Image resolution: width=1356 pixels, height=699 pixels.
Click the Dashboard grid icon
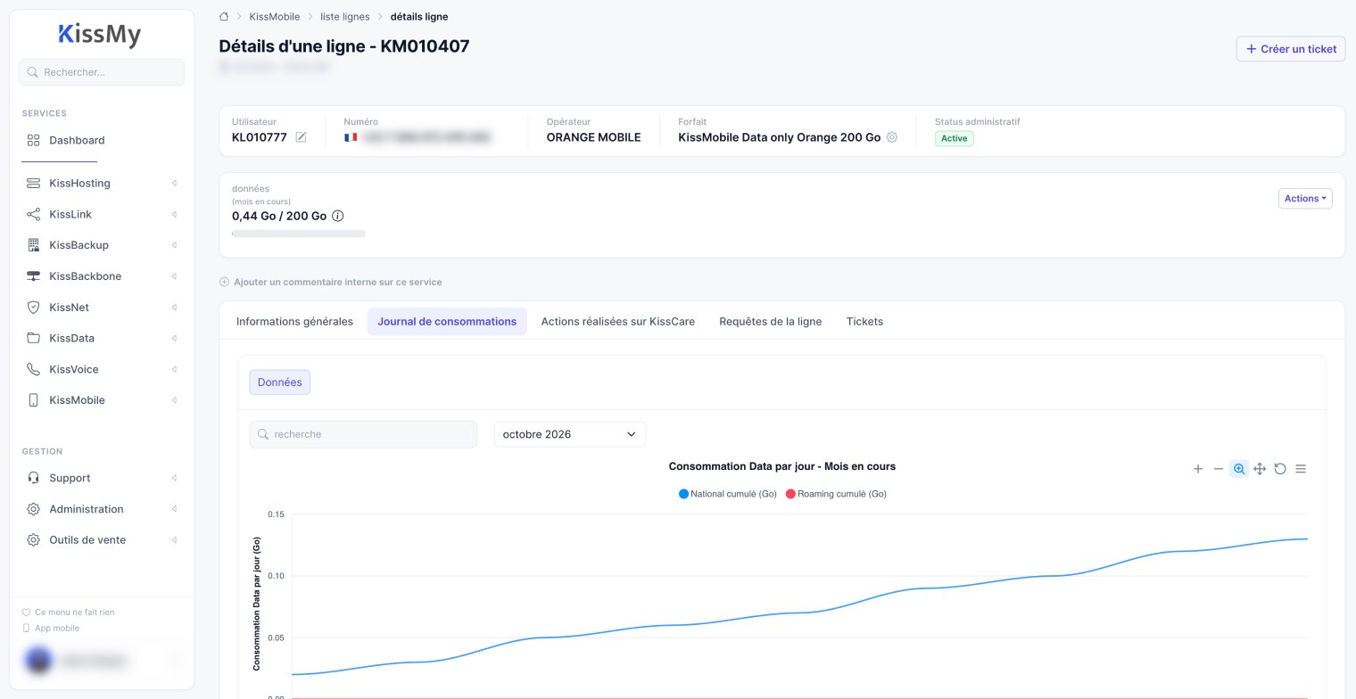click(x=34, y=140)
